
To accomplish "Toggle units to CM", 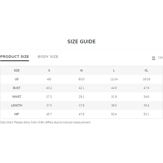I will (x=160, y=58).
